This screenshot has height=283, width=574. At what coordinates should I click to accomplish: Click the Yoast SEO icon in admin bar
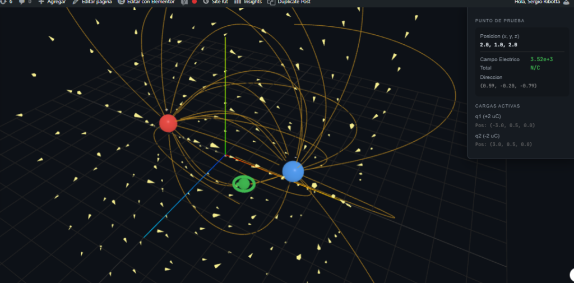coord(184,2)
